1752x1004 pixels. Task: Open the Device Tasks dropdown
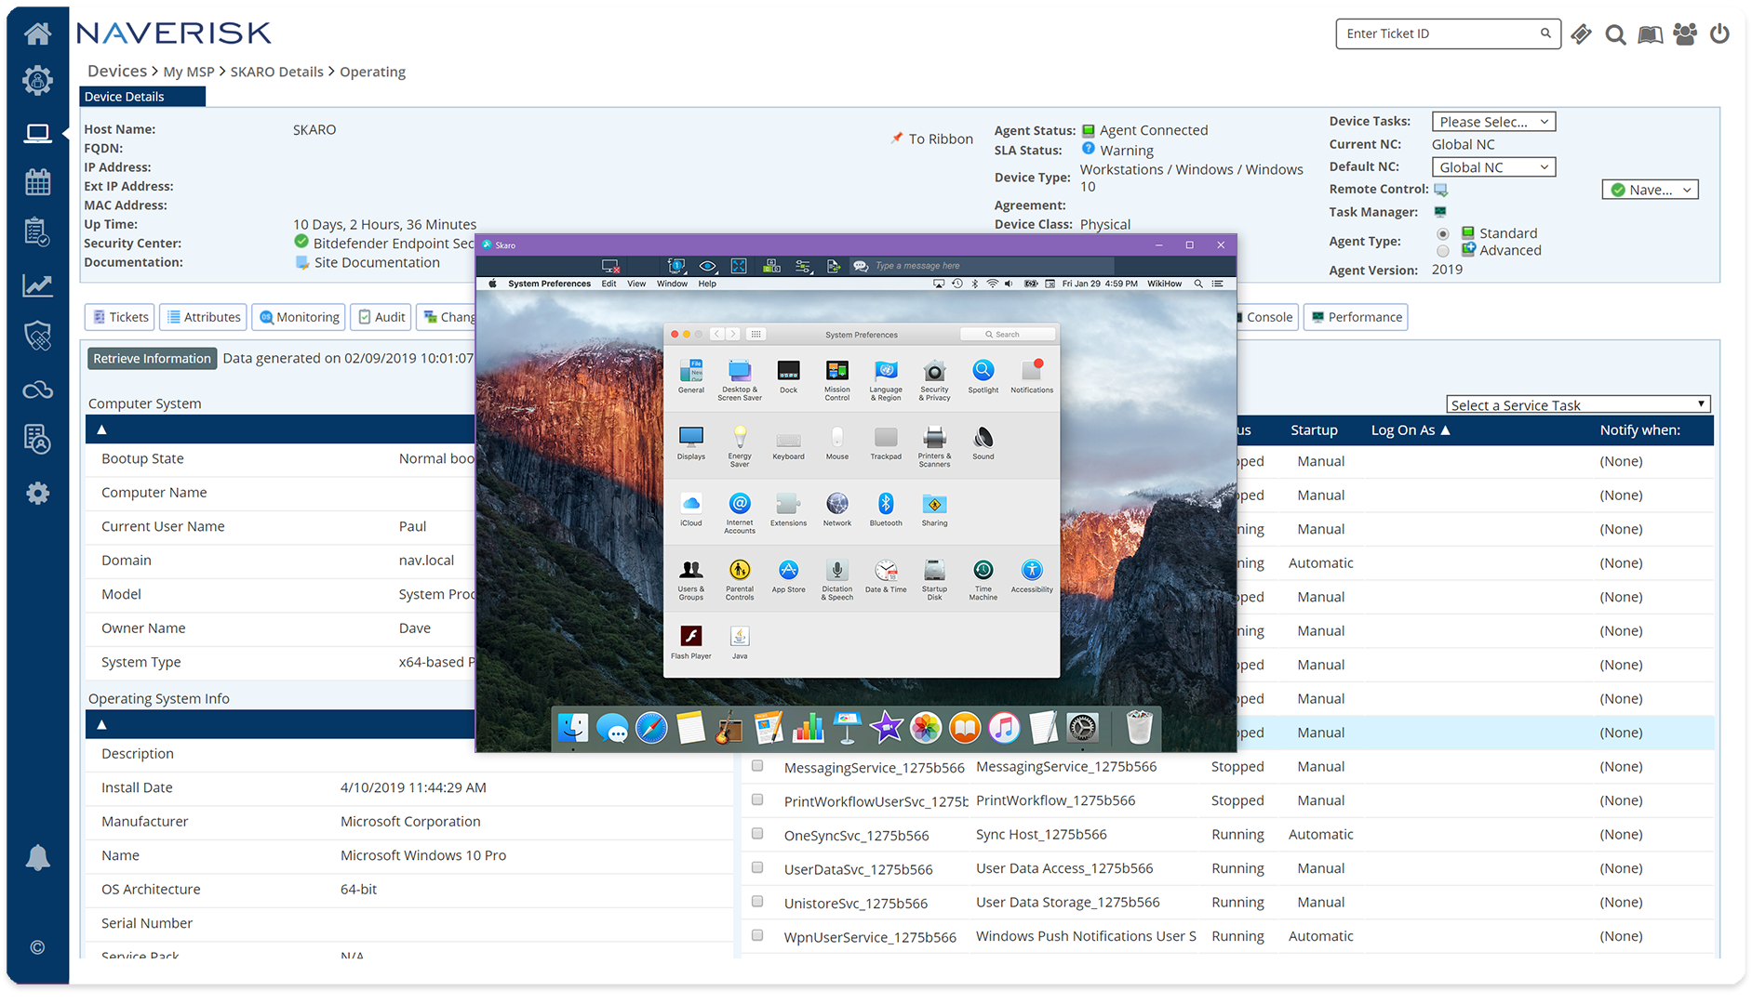coord(1492,122)
